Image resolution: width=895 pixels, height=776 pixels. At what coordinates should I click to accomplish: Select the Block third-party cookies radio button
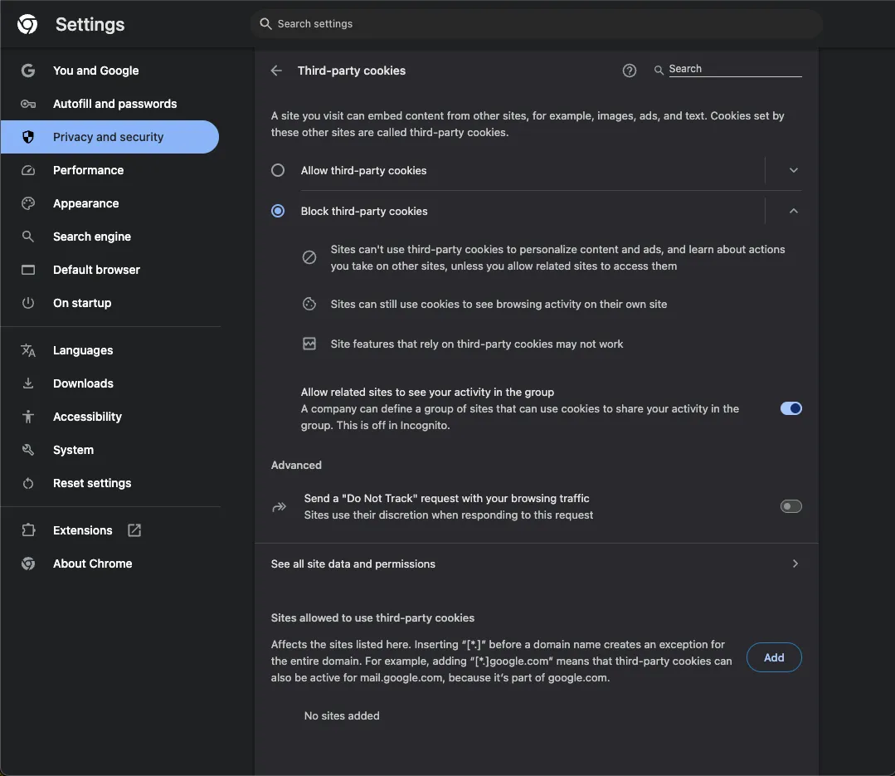(278, 212)
